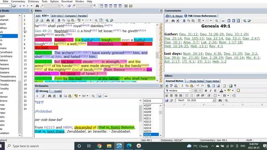Click the binoculars search icon in the Bibles toolbar

(x=48, y=20)
